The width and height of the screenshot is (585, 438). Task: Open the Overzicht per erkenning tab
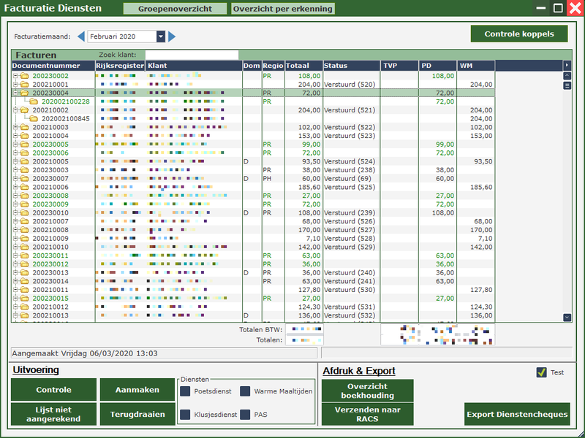[282, 9]
